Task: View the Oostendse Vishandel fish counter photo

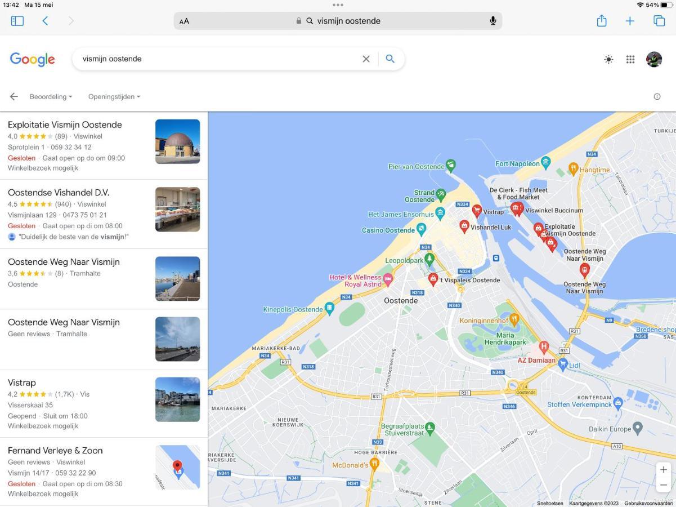Action: point(178,210)
